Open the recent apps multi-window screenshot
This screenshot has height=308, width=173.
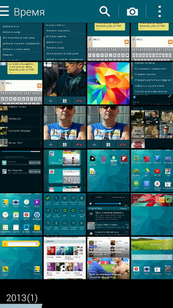coord(65,171)
